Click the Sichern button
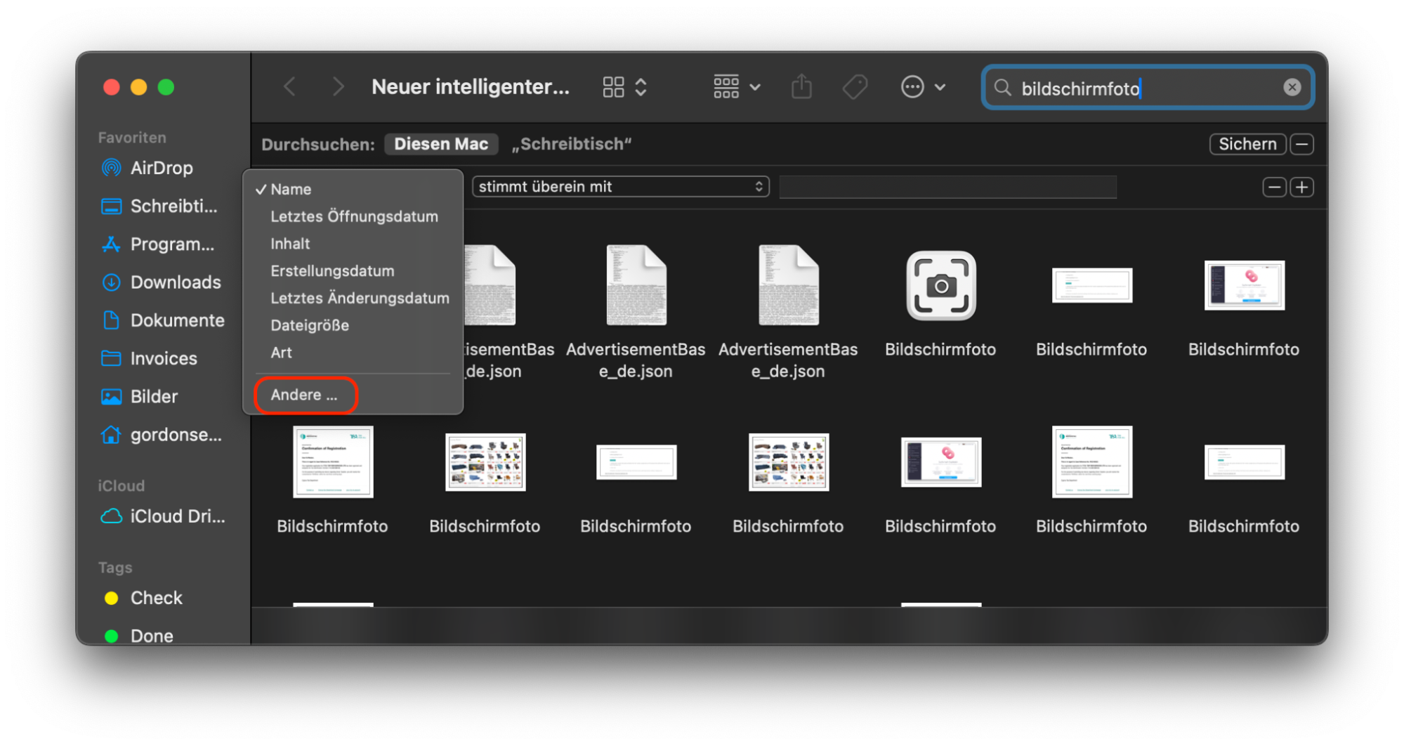This screenshot has height=746, width=1404. click(x=1247, y=144)
